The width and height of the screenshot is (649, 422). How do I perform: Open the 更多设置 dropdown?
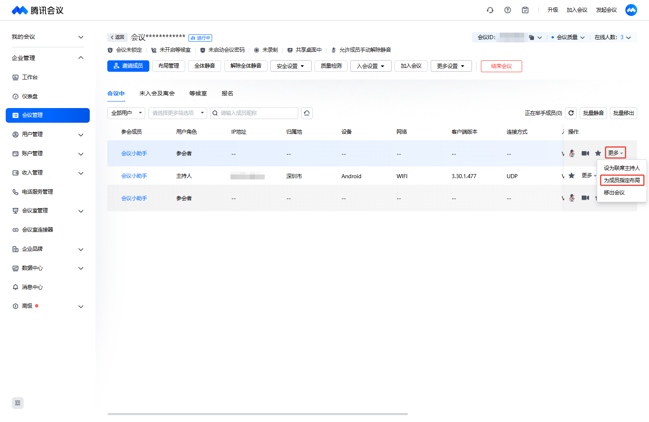pos(451,66)
